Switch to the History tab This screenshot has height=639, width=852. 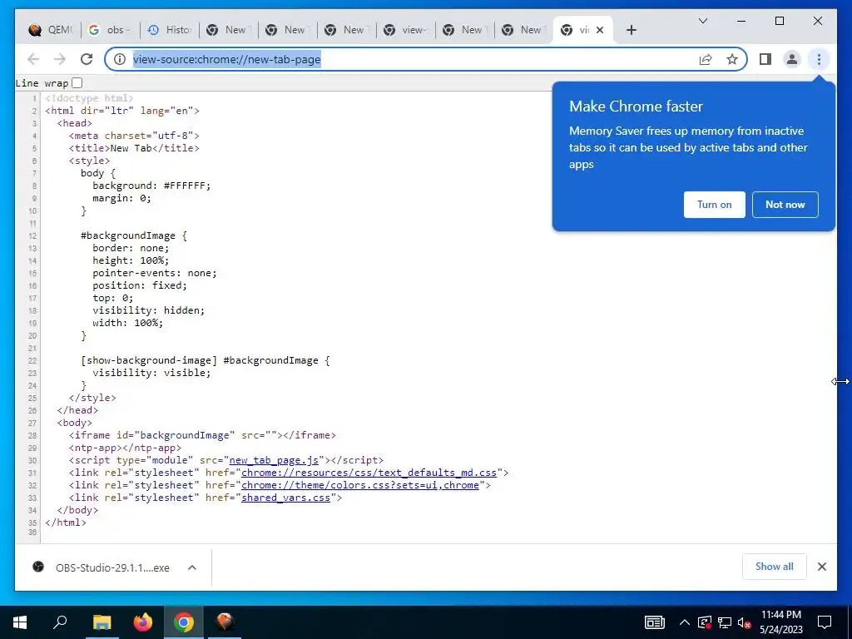[x=170, y=30]
